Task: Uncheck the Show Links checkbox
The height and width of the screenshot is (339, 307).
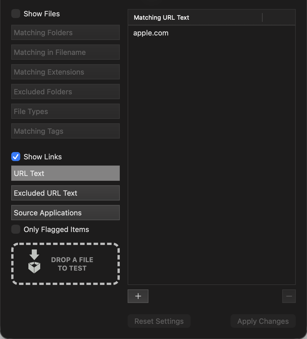Action: 16,157
